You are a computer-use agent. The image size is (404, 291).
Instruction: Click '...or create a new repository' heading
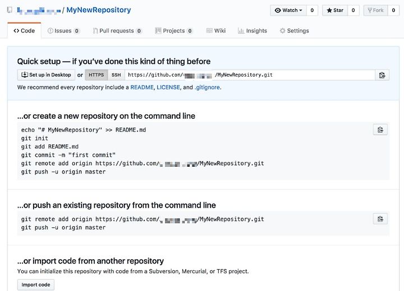click(x=106, y=116)
